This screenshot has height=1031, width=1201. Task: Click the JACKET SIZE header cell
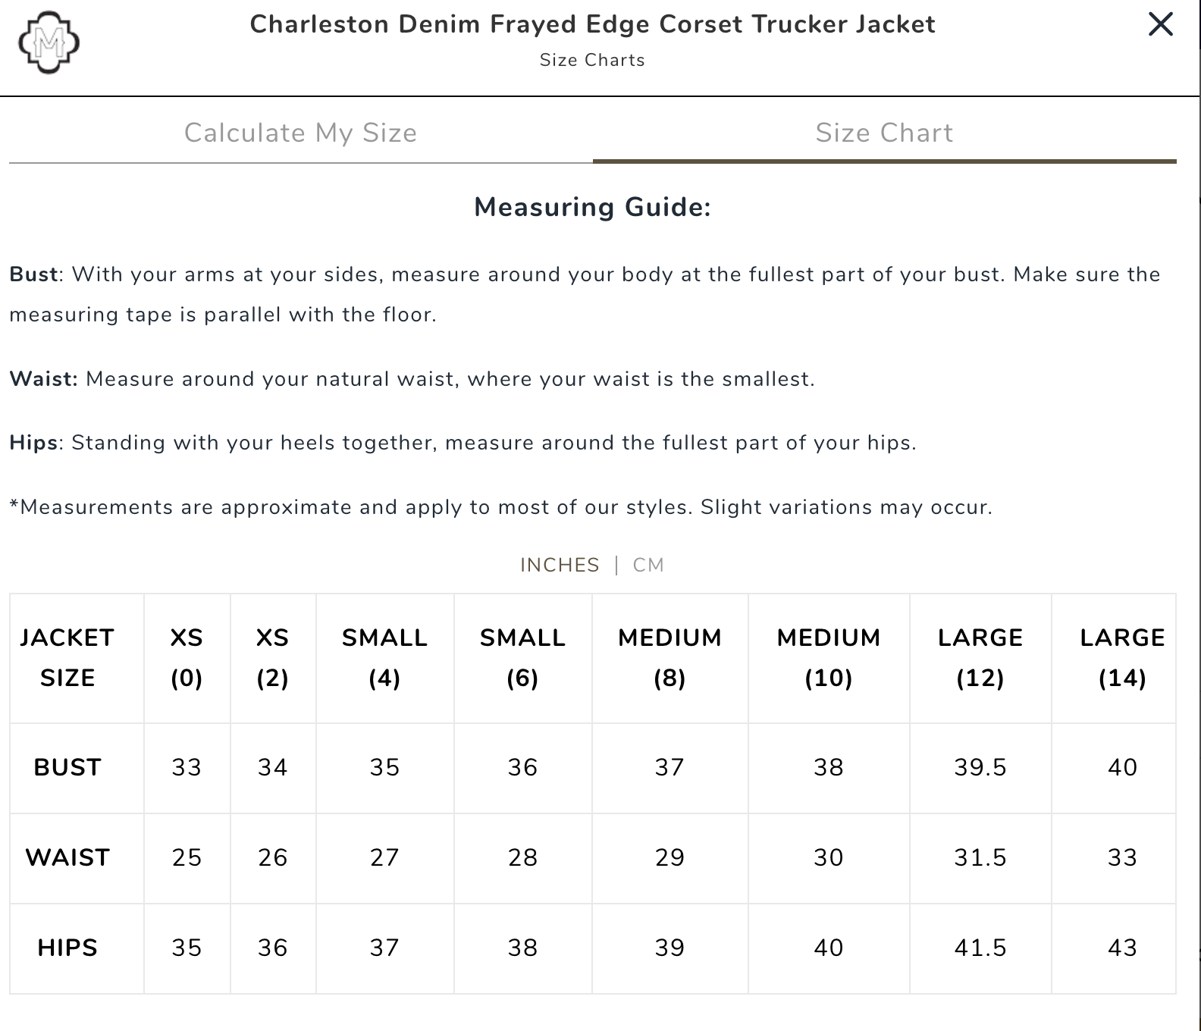[x=67, y=657]
